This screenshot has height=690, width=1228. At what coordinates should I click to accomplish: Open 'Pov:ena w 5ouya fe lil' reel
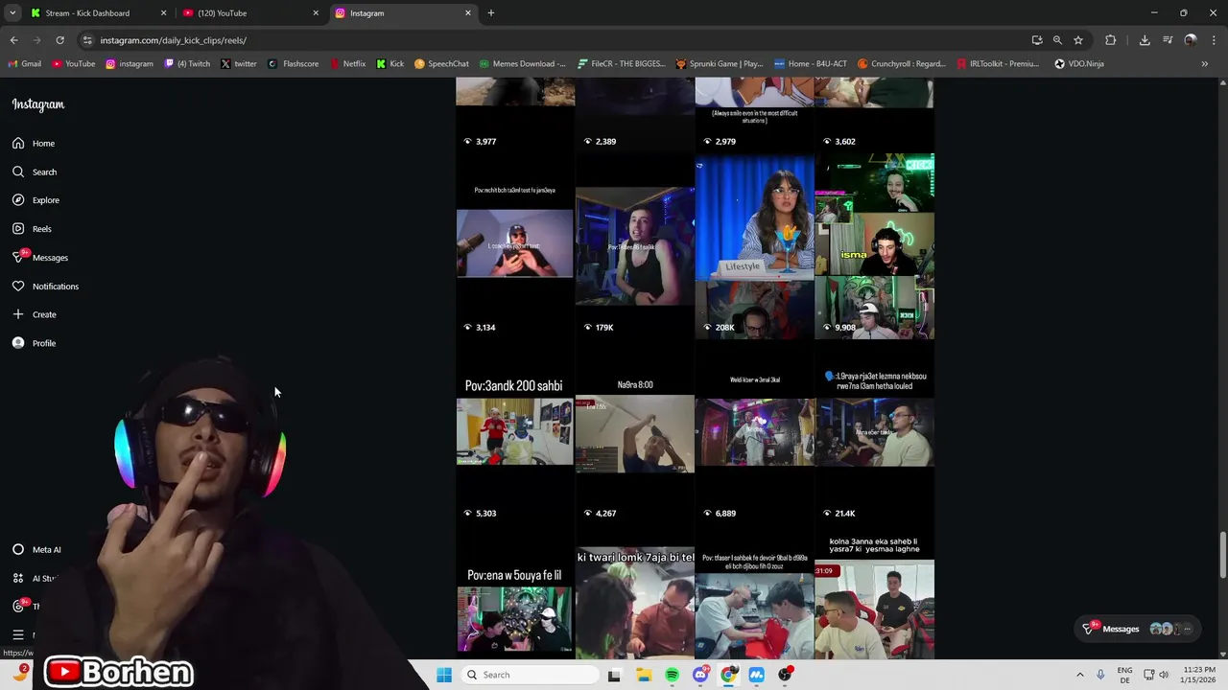click(x=514, y=594)
